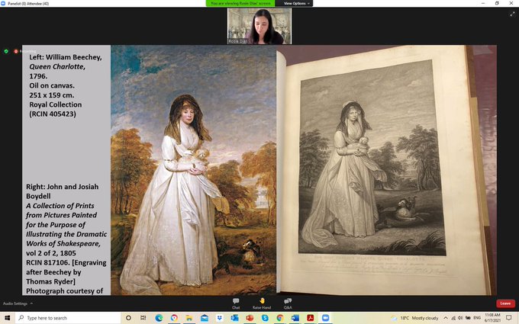519x324 pixels.
Task: Switch to Zoom taskbar icon
Action: [326, 318]
